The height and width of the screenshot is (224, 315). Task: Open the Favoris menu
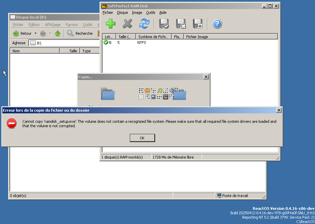click(72, 25)
